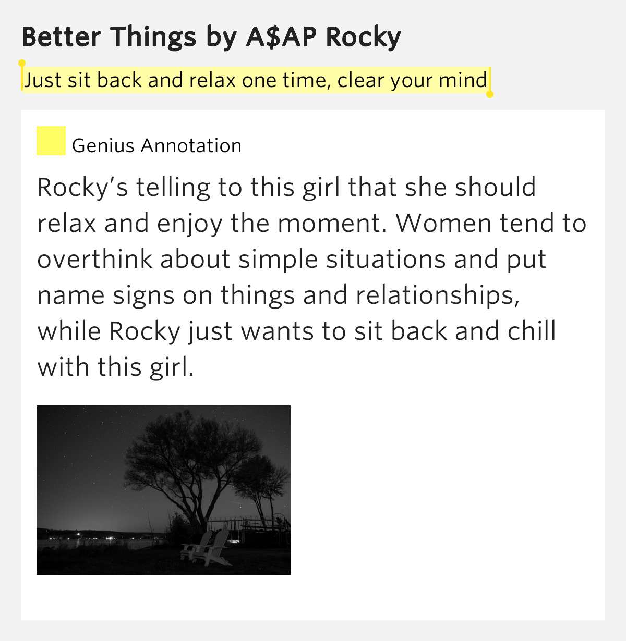Open the night sky tree photo
Screen dimensions: 626x641
point(163,490)
